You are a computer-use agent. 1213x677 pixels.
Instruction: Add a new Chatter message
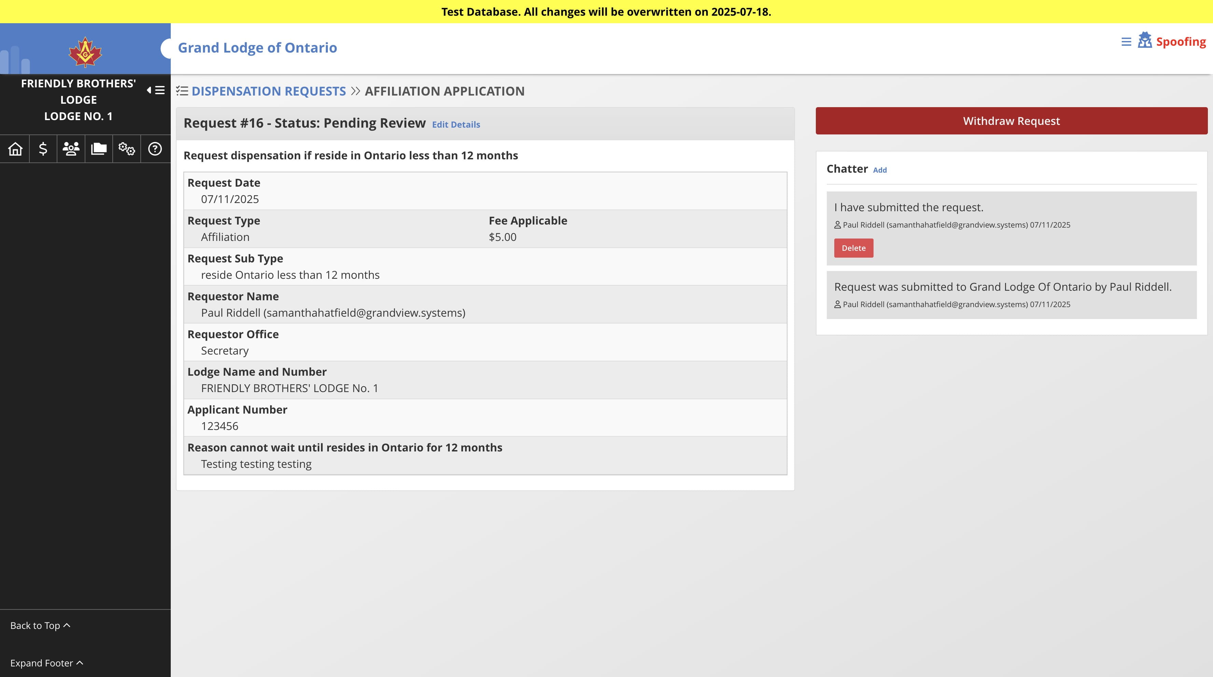click(x=880, y=170)
